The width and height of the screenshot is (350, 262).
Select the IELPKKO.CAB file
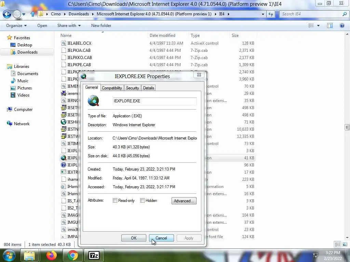pyautogui.click(x=79, y=57)
